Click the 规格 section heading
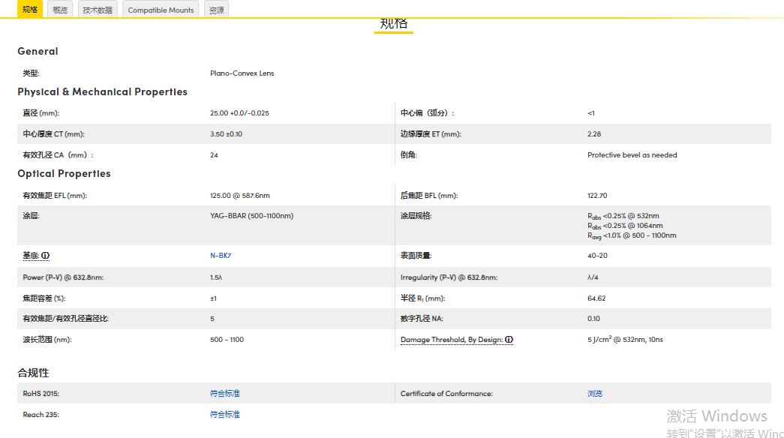The width and height of the screenshot is (784, 438). (x=394, y=23)
